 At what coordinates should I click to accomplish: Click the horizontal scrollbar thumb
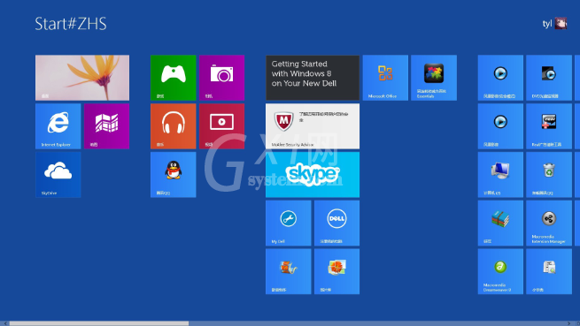tap(99, 323)
